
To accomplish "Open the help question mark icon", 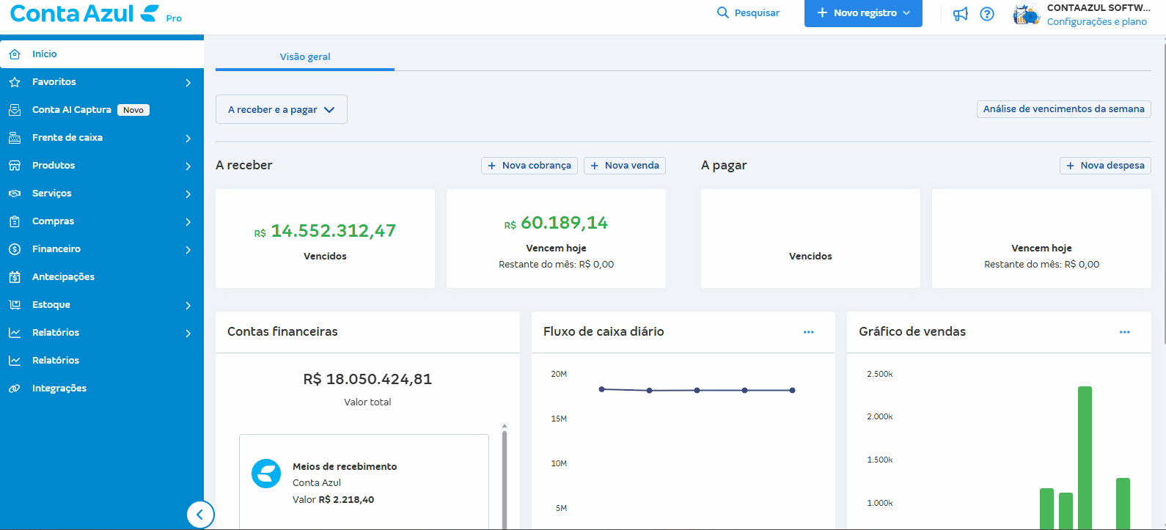I will click(x=987, y=14).
